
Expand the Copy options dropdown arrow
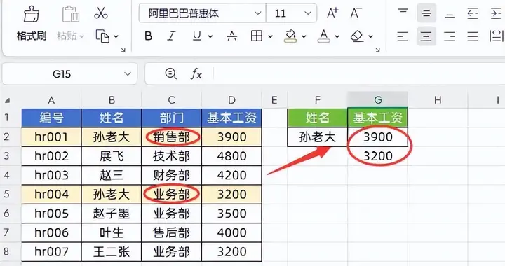point(116,36)
